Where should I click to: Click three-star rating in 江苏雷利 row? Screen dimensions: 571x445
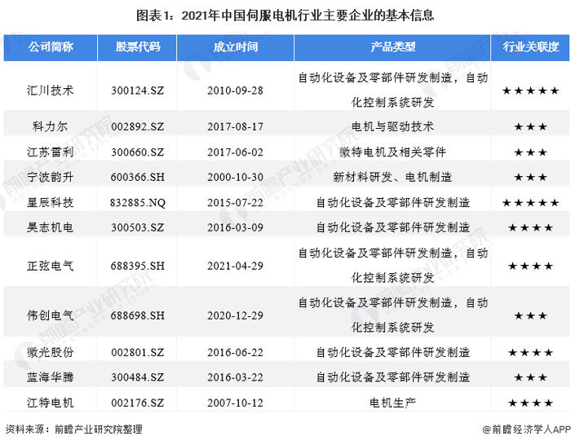[x=530, y=152]
